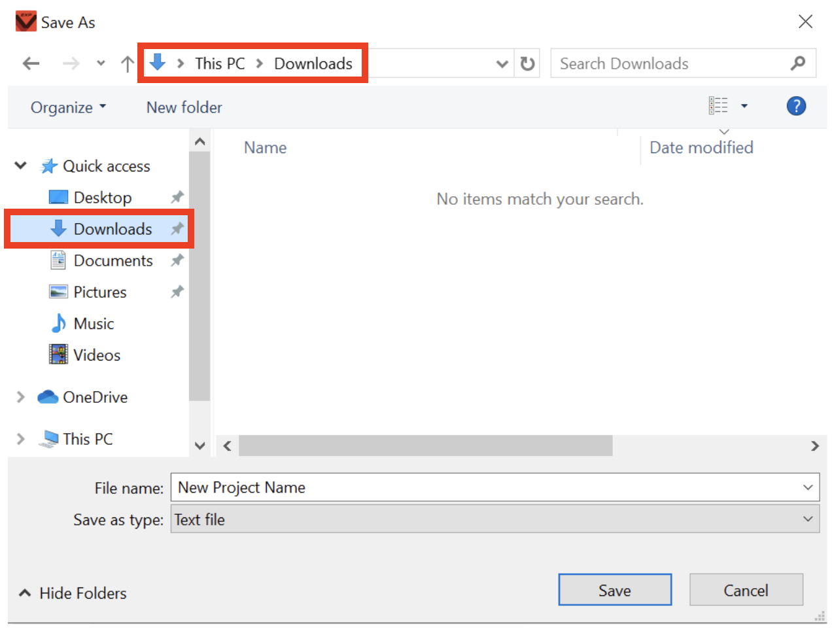832x628 pixels.
Task: Select the Pictures folder icon in sidebar
Action: click(x=57, y=292)
